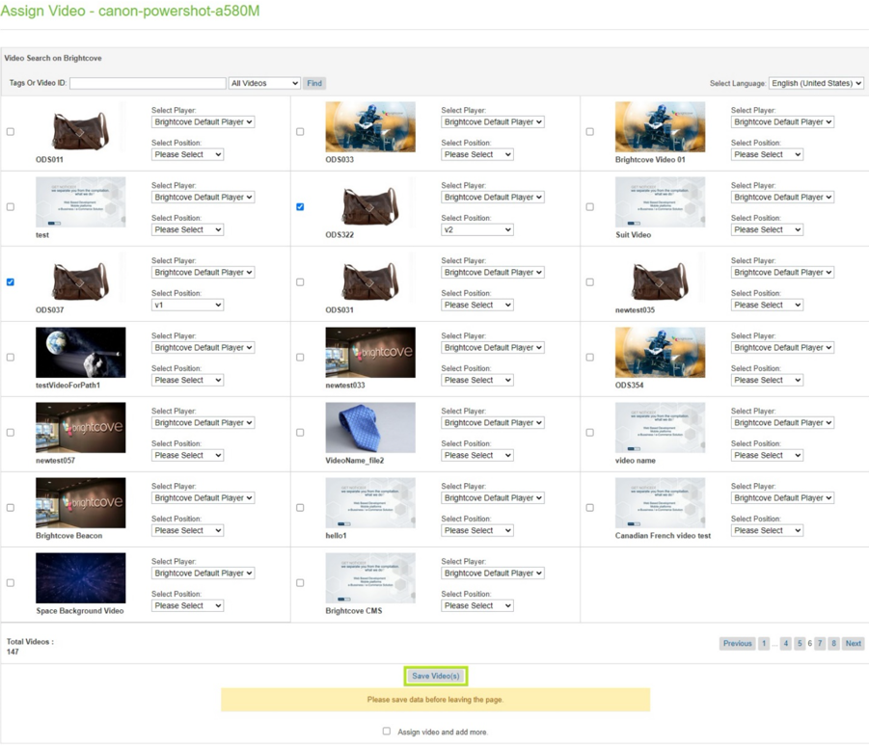Open the Select Player dropdown for ODS033

pos(492,121)
